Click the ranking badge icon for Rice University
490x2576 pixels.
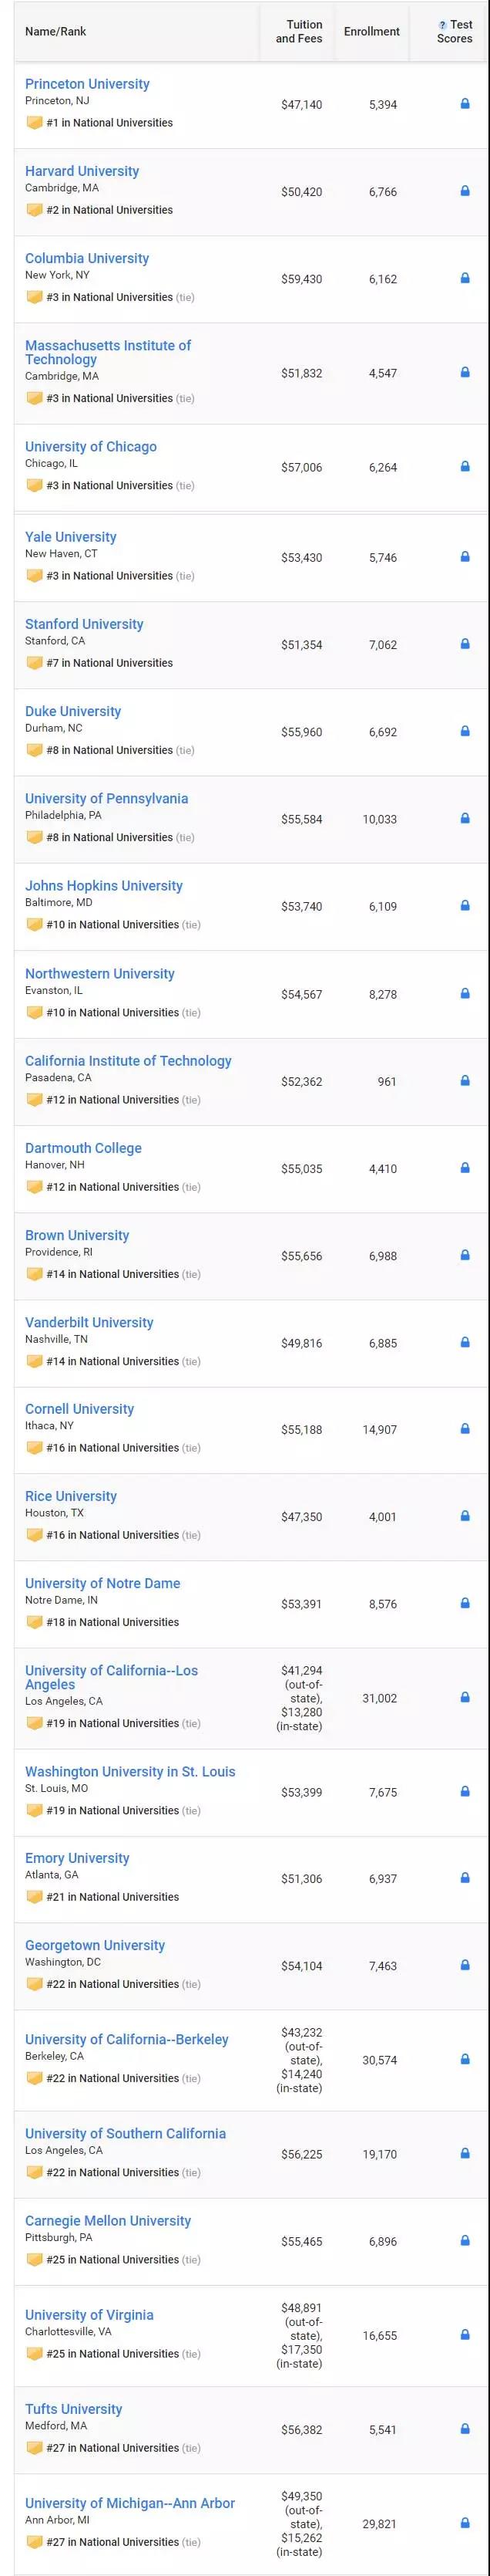[35, 1535]
